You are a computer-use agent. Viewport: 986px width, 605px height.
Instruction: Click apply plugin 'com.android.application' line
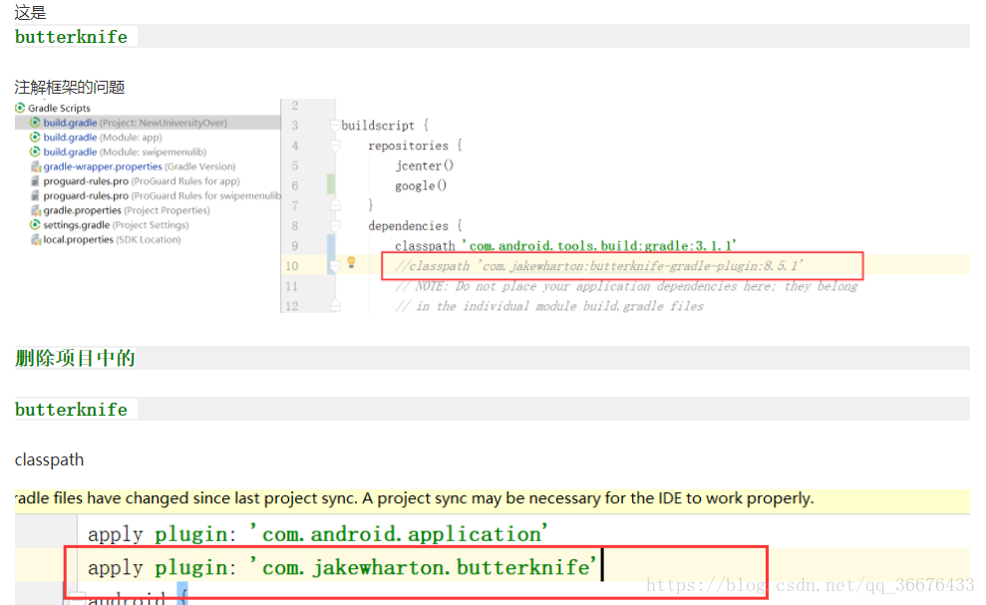(318, 534)
